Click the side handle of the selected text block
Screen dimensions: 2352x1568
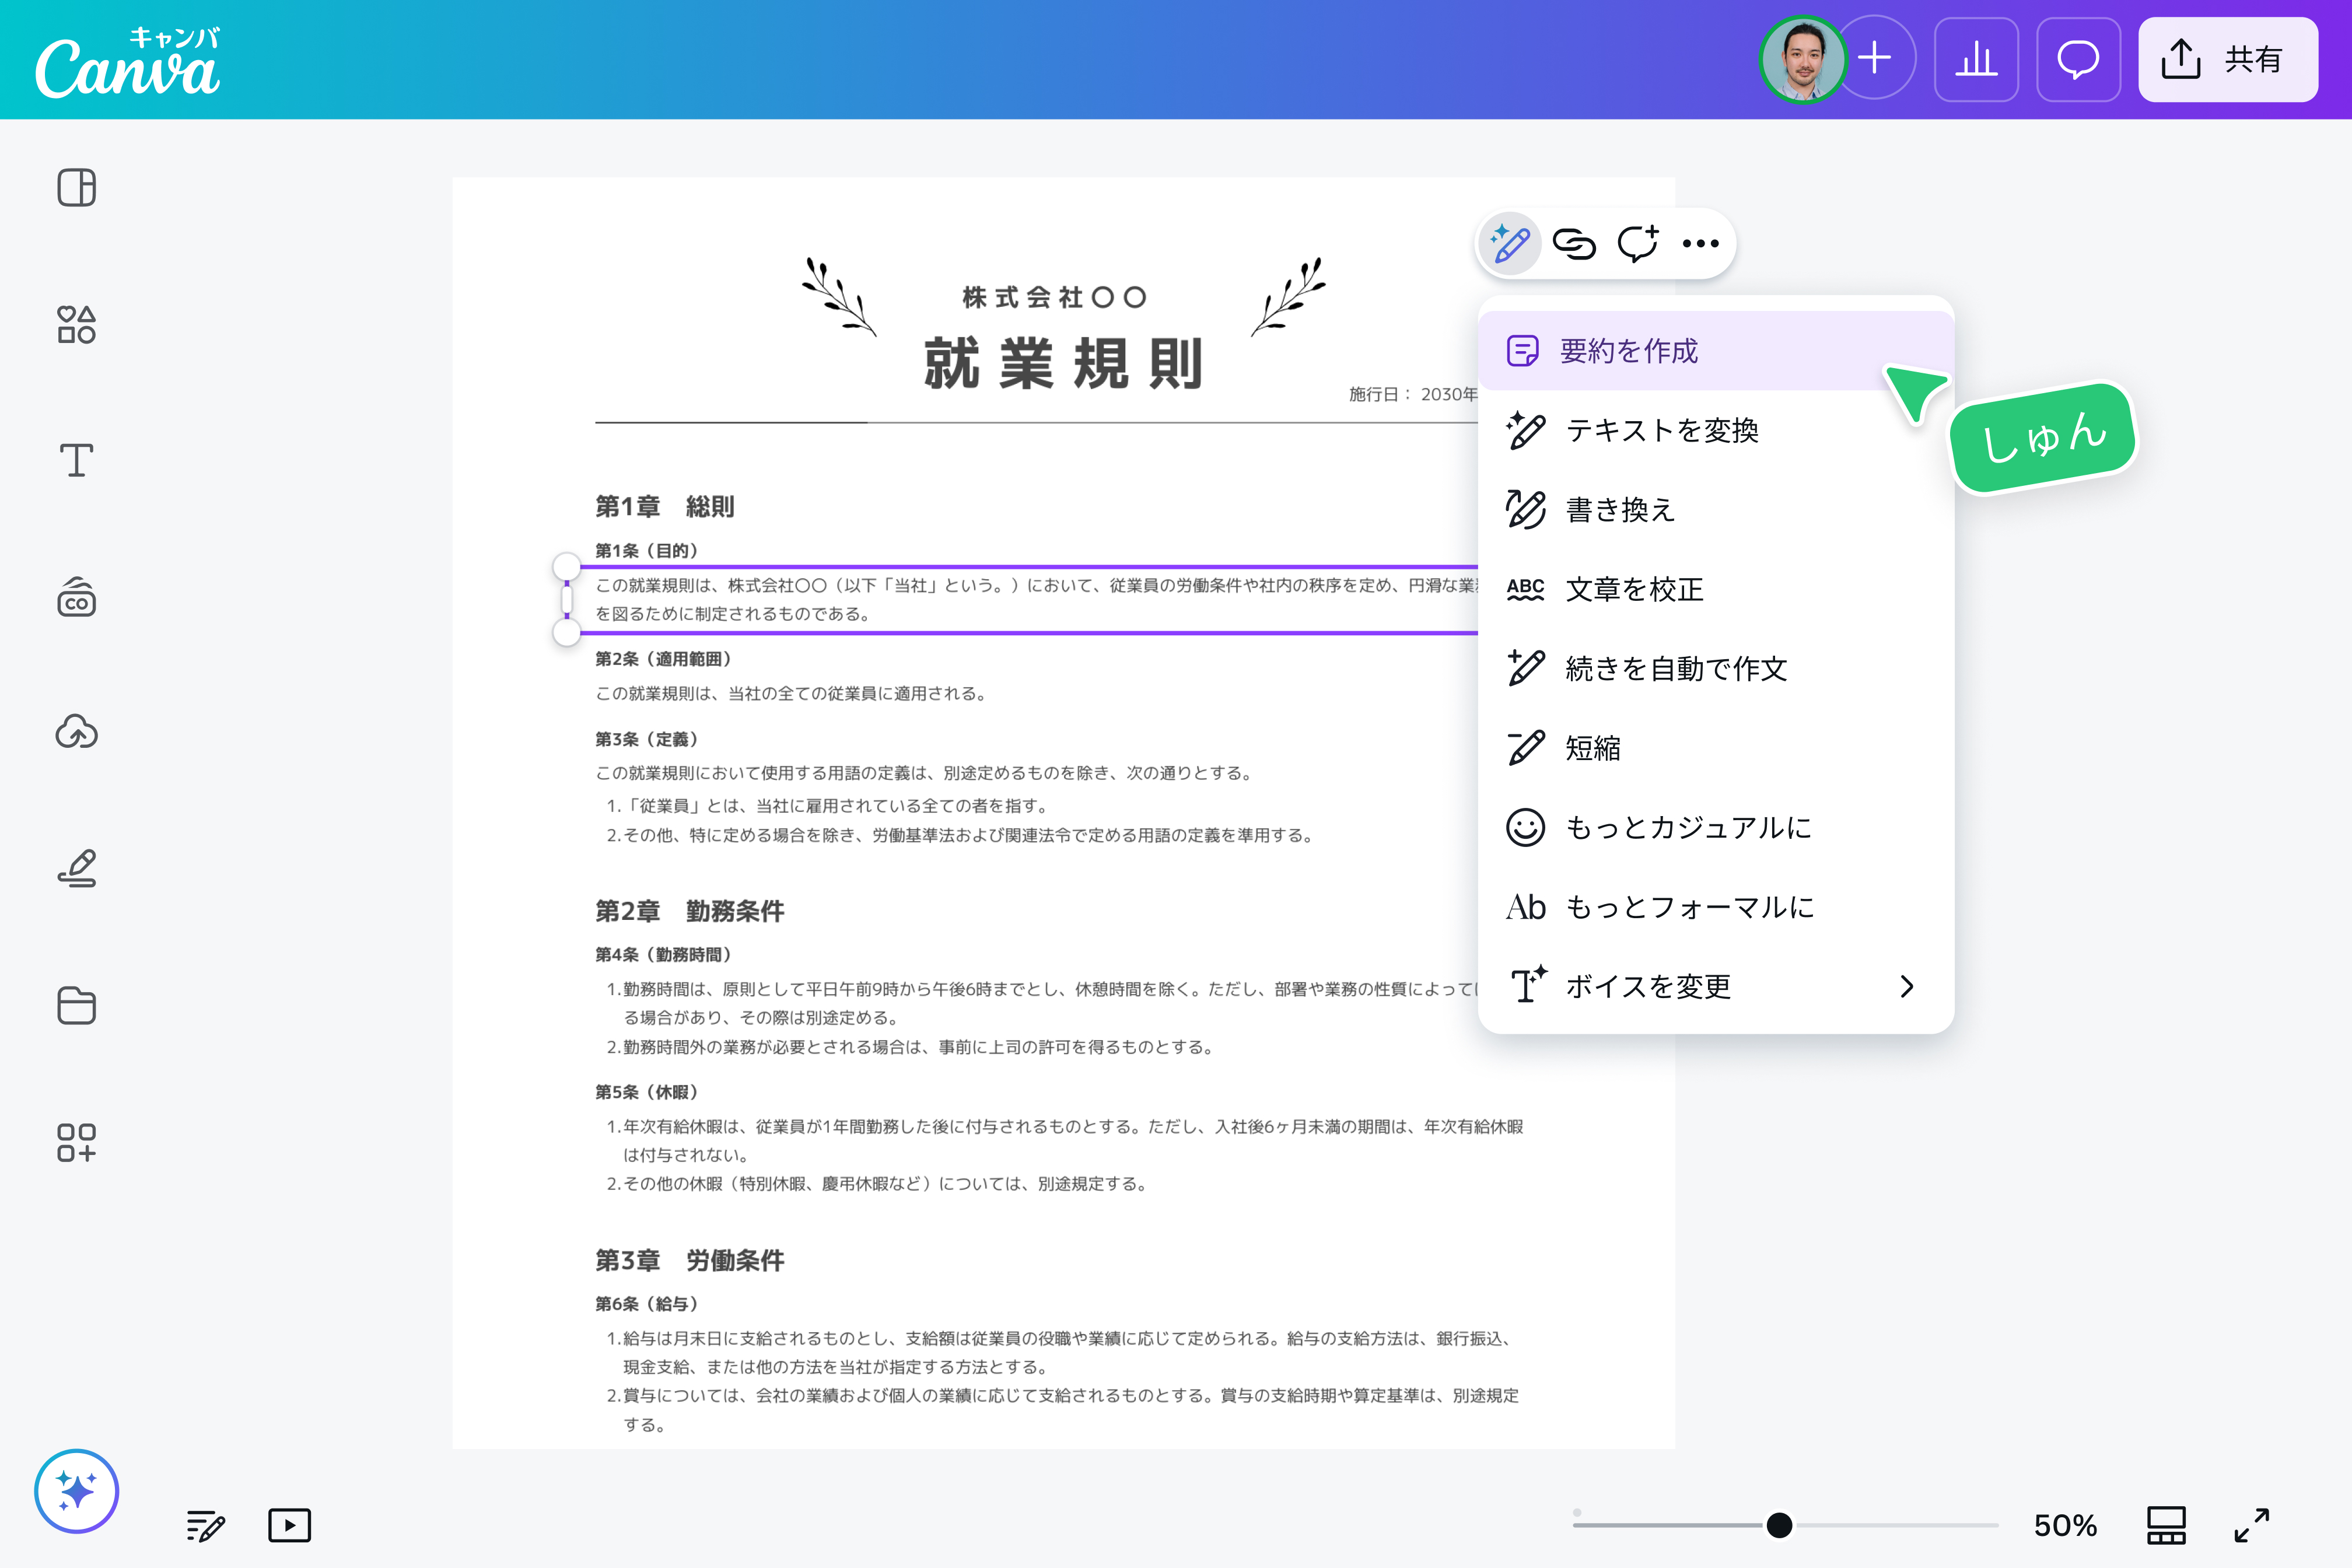(567, 600)
